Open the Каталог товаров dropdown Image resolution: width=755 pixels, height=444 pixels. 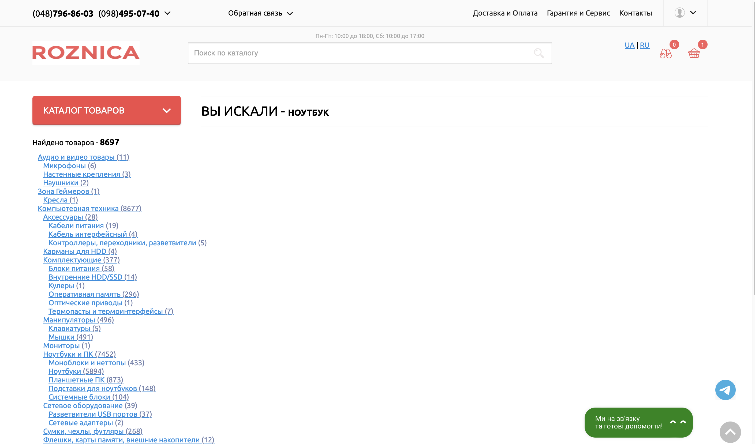tap(106, 111)
